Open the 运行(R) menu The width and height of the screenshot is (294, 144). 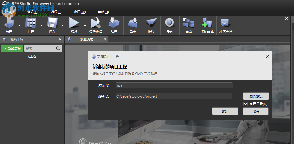tap(56, 12)
